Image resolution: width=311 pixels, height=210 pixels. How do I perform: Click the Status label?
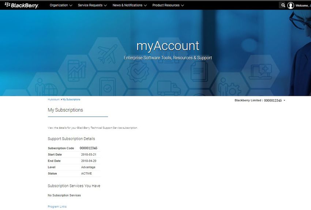pyautogui.click(x=52, y=173)
